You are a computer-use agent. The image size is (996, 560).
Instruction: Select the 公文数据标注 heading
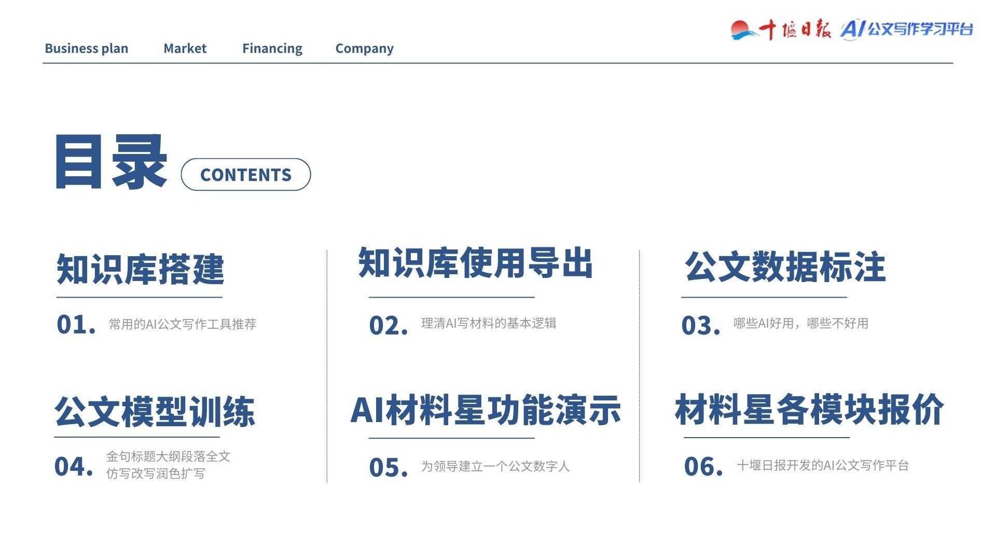(785, 267)
